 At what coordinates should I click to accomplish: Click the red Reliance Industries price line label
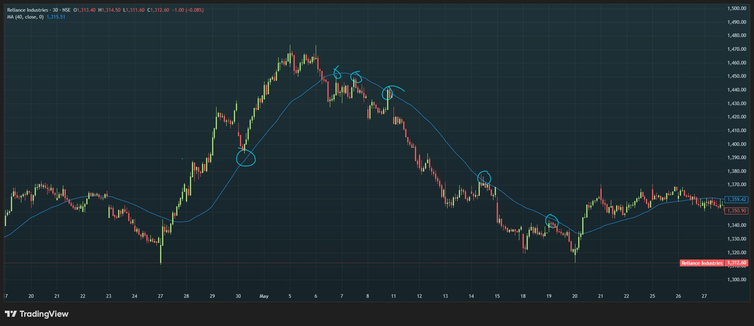pyautogui.click(x=702, y=263)
